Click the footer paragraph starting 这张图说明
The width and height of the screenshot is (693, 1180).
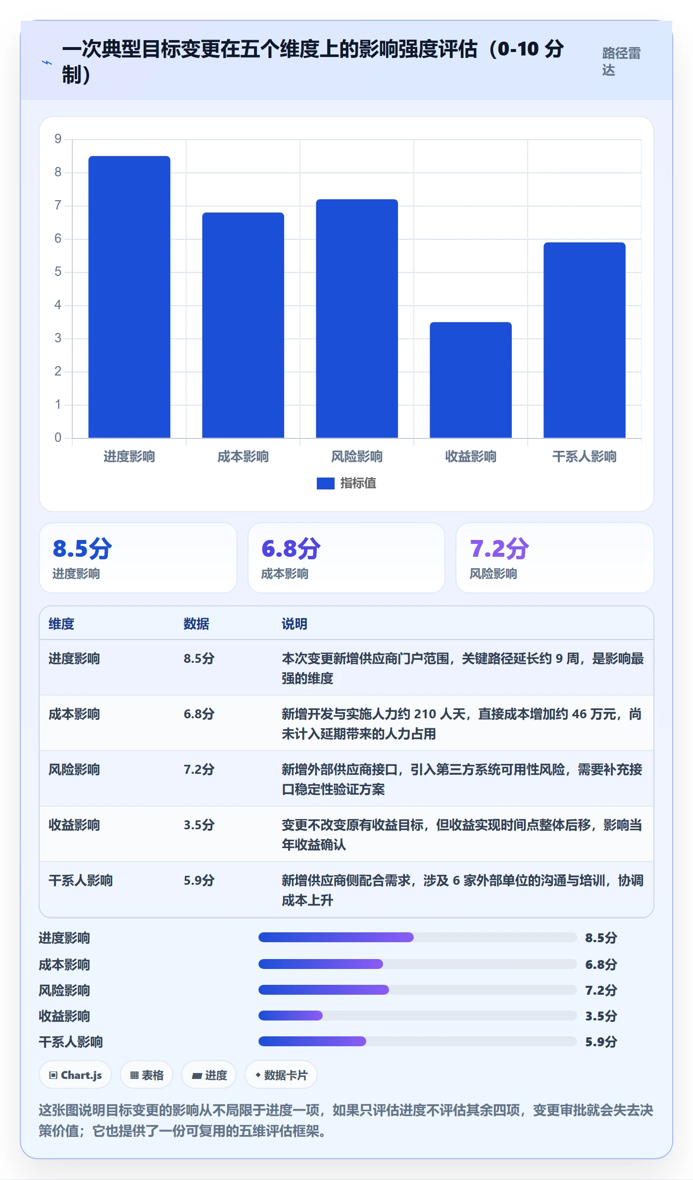click(x=346, y=1121)
